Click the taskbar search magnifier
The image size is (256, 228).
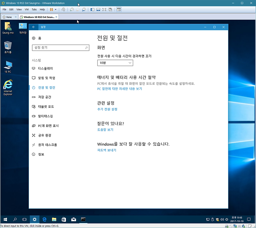coord(15,219)
